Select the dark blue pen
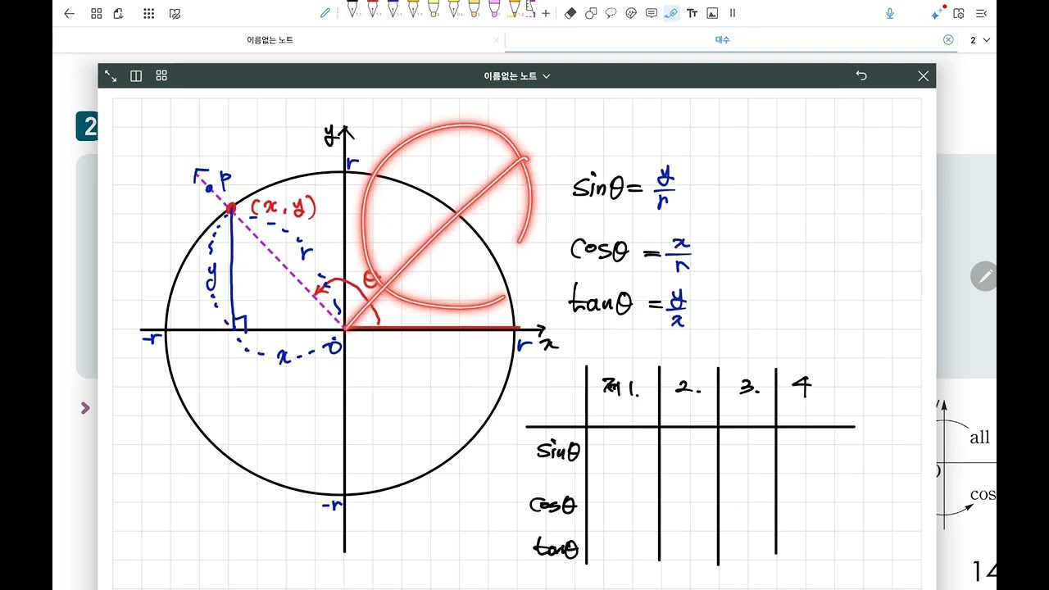1049x590 pixels. 393,10
